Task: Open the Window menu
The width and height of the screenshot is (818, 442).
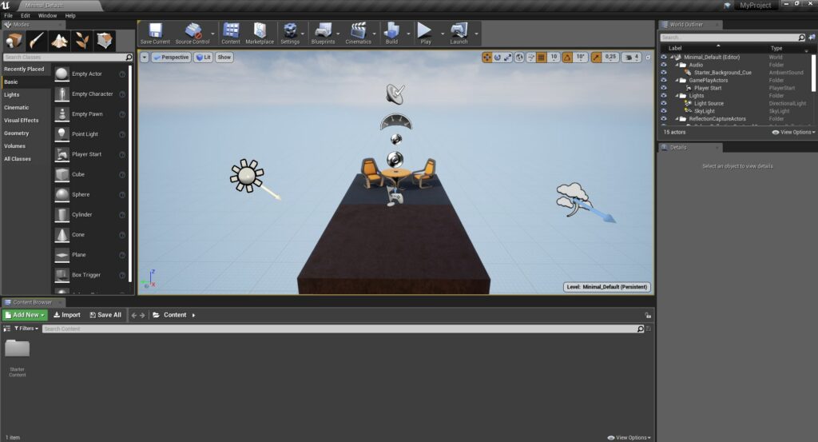Action: (47, 16)
